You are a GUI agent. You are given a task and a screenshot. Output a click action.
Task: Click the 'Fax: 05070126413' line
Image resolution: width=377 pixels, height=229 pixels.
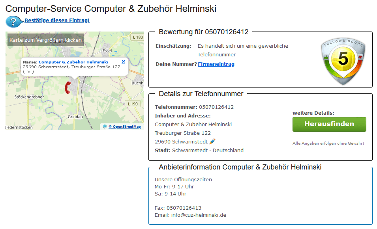(x=178, y=208)
